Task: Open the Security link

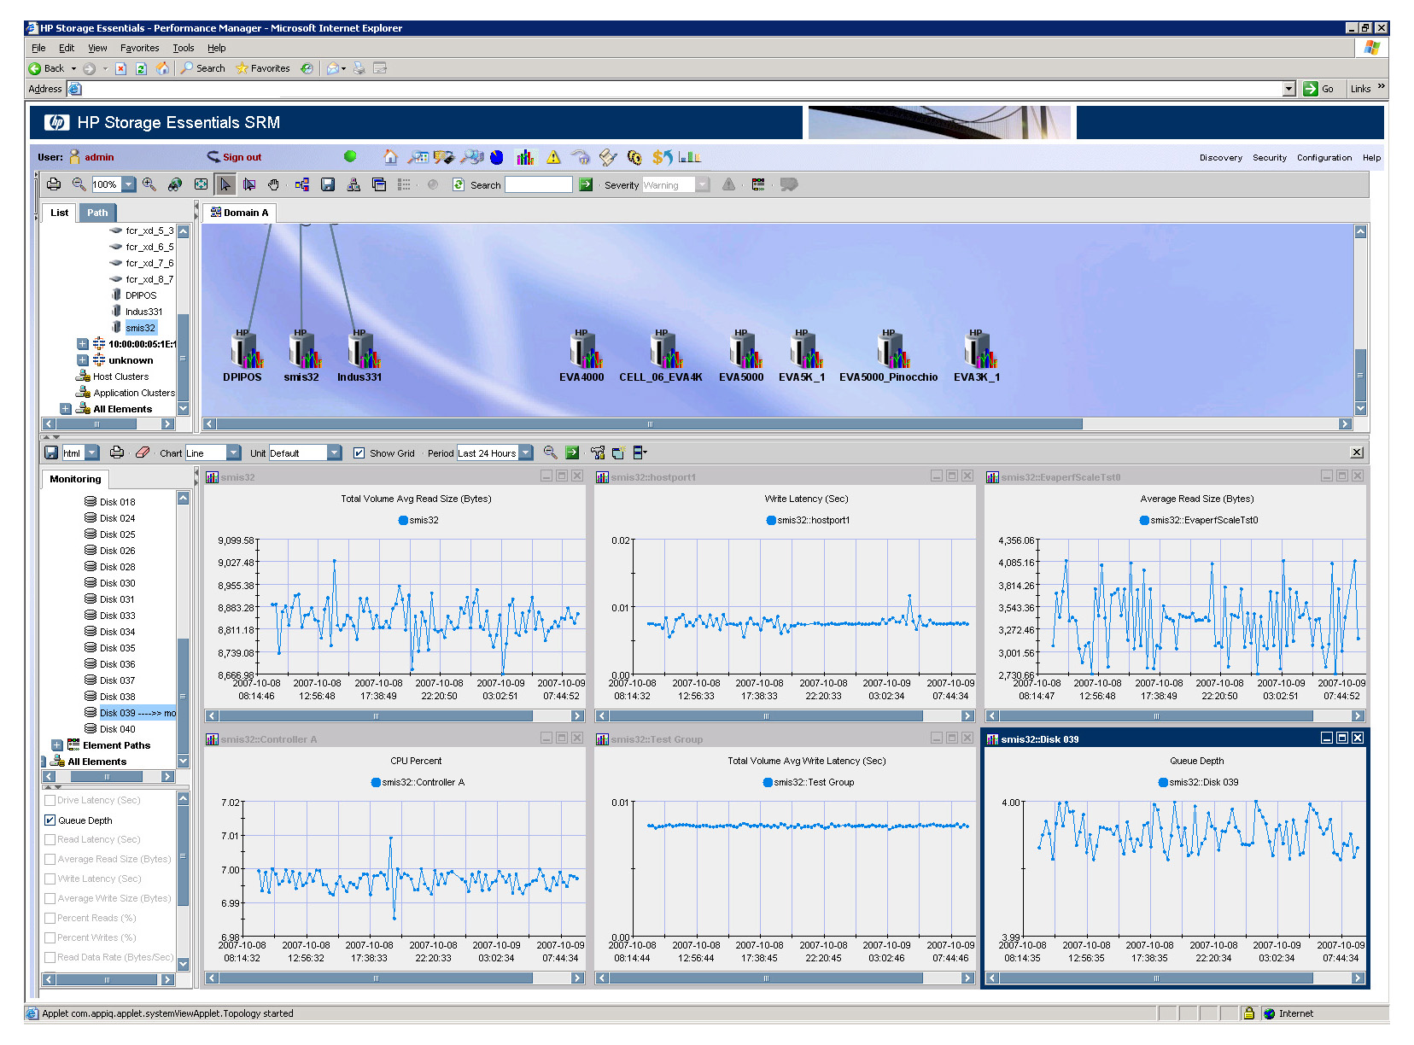Action: [x=1269, y=158]
